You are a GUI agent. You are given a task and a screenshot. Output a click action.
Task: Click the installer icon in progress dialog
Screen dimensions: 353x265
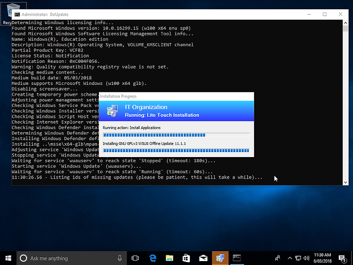pos(112,110)
